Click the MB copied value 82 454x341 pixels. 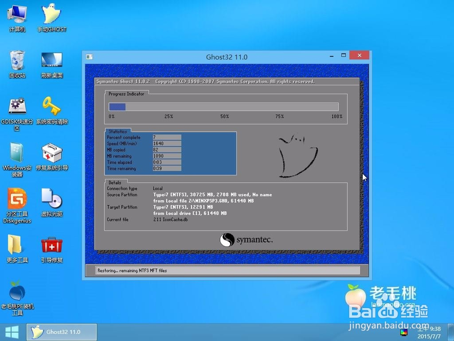click(167, 150)
